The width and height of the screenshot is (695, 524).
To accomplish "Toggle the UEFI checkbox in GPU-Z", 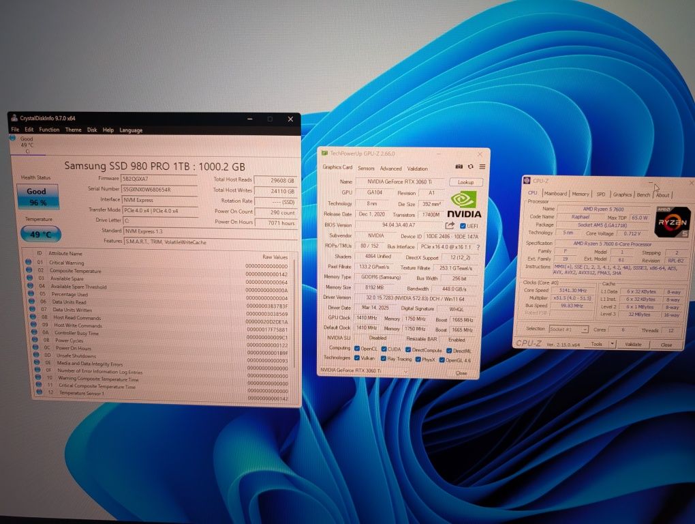I will (x=463, y=226).
